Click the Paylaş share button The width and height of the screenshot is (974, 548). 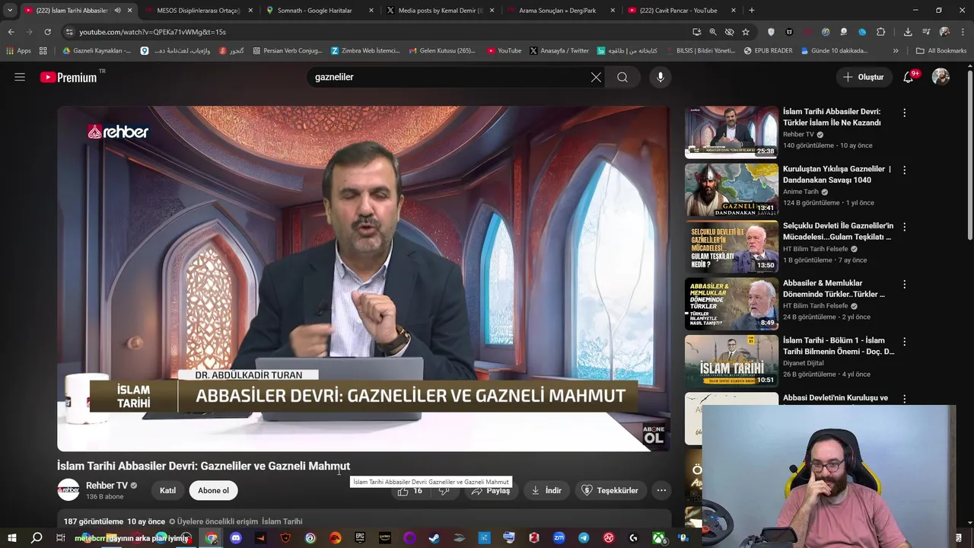pos(490,491)
